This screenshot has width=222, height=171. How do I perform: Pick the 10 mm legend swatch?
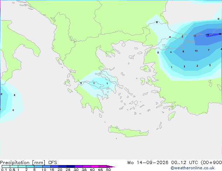tap(46, 166)
